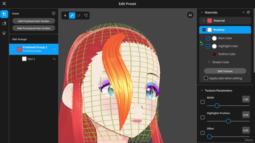
Task: Toggle visibility of Hair 1
Action: [x=54, y=59]
